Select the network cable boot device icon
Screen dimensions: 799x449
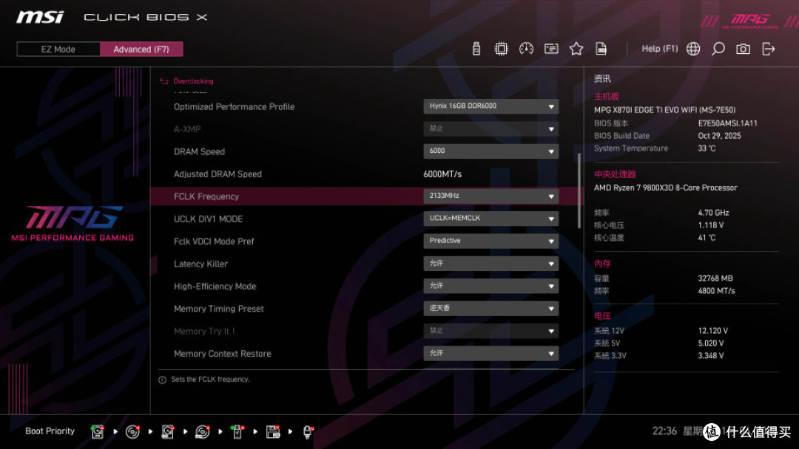coord(308,432)
